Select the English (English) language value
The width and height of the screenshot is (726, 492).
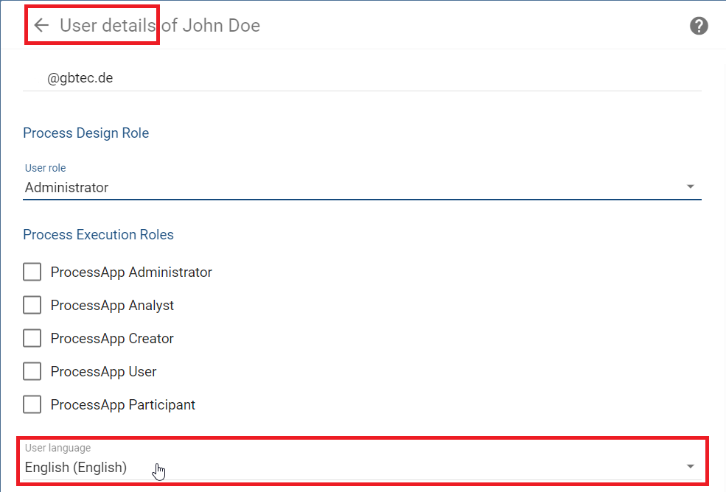75,467
